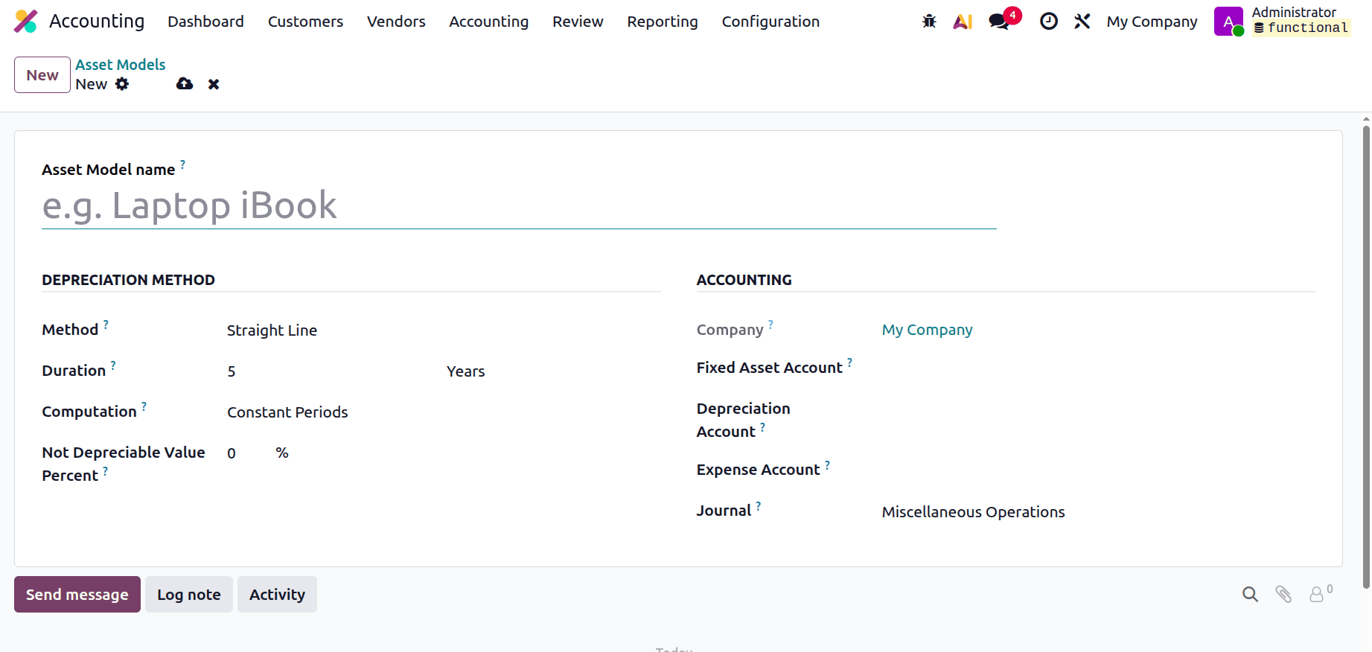
Task: Open the My Company link in the form
Action: 927,330
